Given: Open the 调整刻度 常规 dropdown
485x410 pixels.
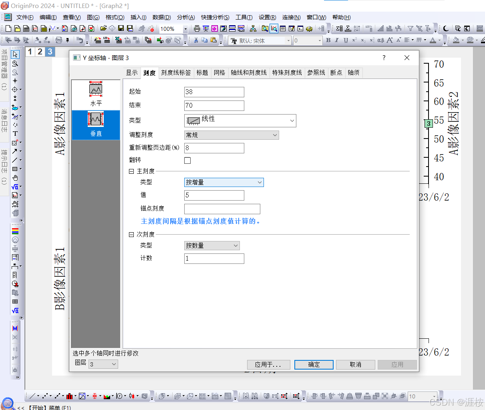Looking at the screenshot, I should (231, 135).
